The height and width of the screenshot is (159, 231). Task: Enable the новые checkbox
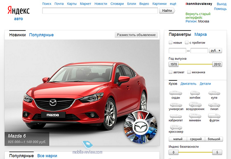click(170, 42)
